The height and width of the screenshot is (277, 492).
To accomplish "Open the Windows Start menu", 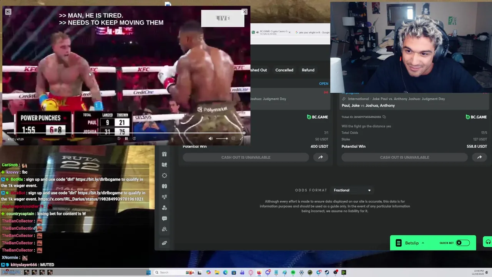I will (x=148, y=272).
